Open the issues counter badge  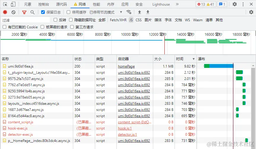(x=222, y=4)
